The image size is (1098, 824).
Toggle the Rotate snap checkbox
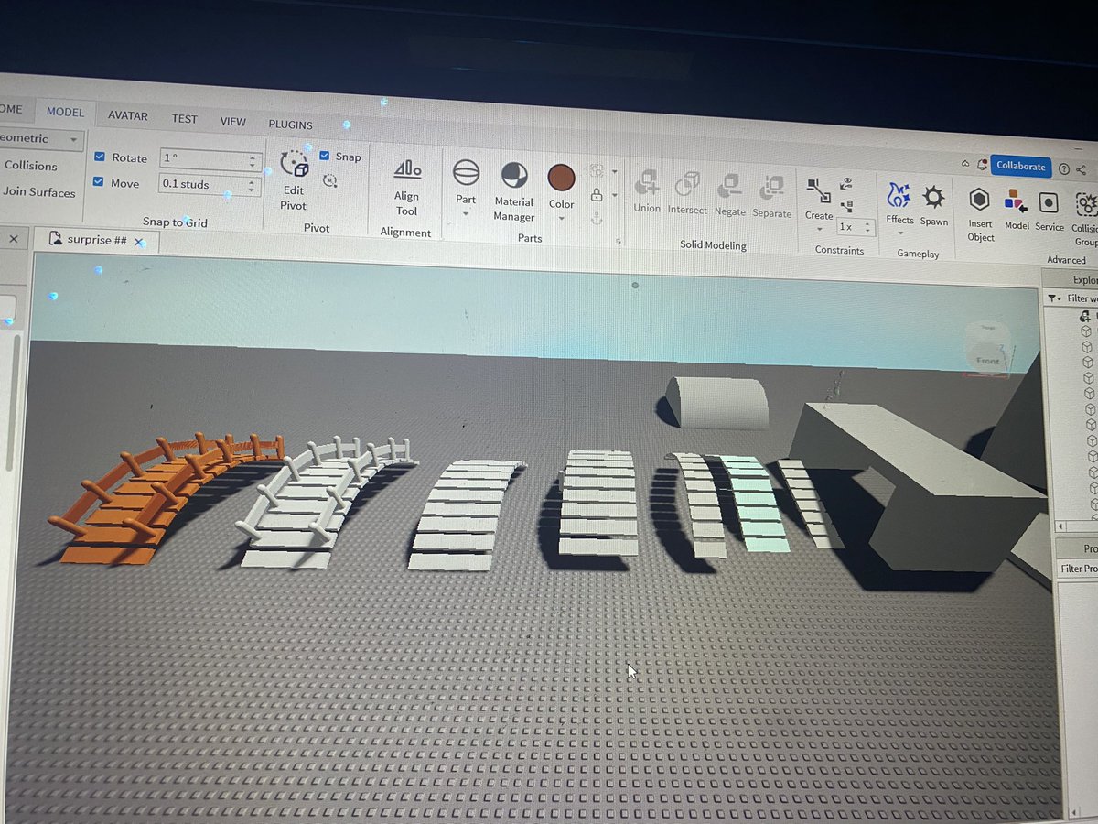pos(99,157)
